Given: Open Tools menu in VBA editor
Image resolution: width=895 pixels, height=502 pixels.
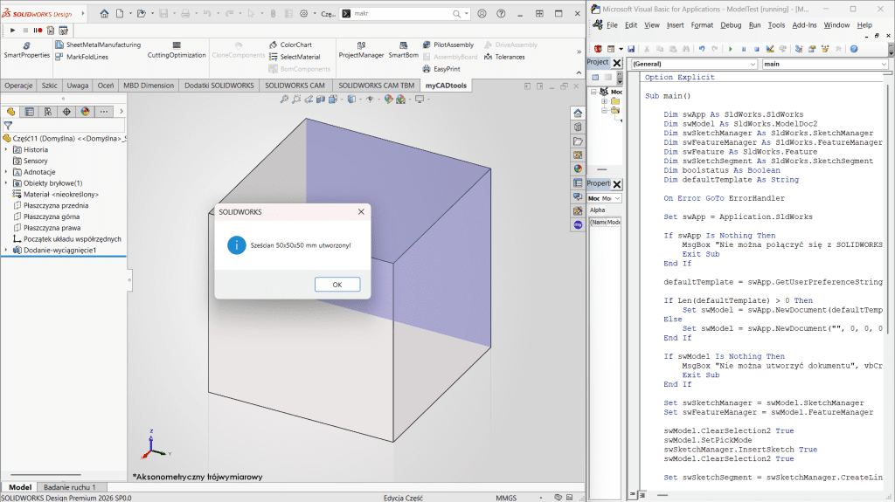Looking at the screenshot, I should click(776, 25).
